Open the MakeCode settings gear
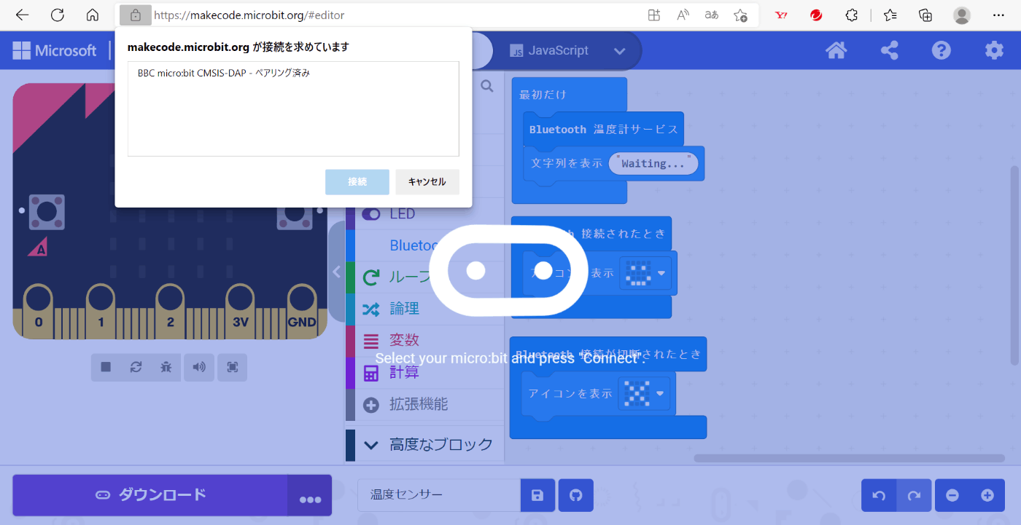The width and height of the screenshot is (1021, 525). point(994,50)
